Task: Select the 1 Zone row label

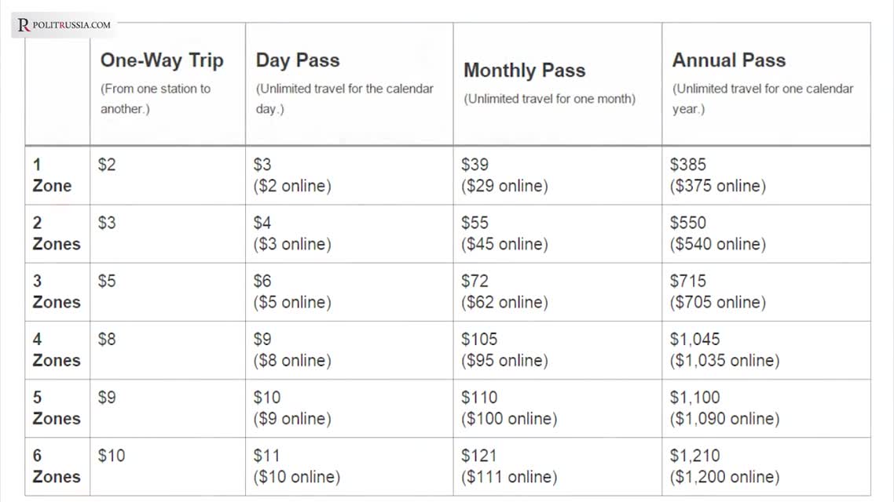Action: pyautogui.click(x=52, y=175)
